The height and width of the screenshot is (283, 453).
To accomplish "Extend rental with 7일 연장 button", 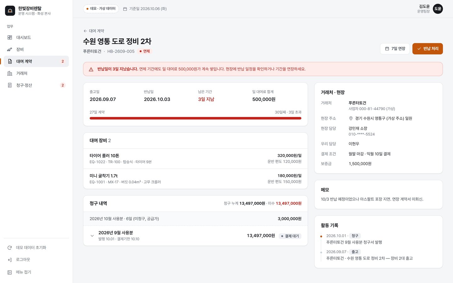I will [x=395, y=49].
